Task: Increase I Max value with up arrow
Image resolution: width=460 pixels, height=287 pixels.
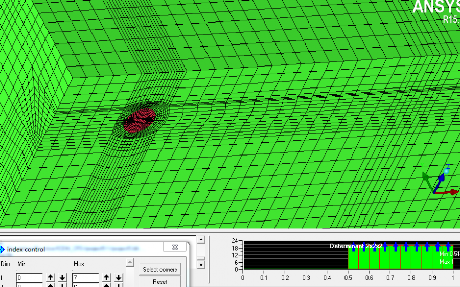Action: tap(106, 277)
